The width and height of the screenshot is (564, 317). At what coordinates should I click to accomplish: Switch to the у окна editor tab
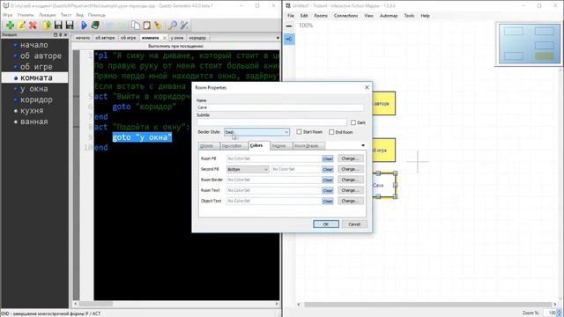point(176,38)
